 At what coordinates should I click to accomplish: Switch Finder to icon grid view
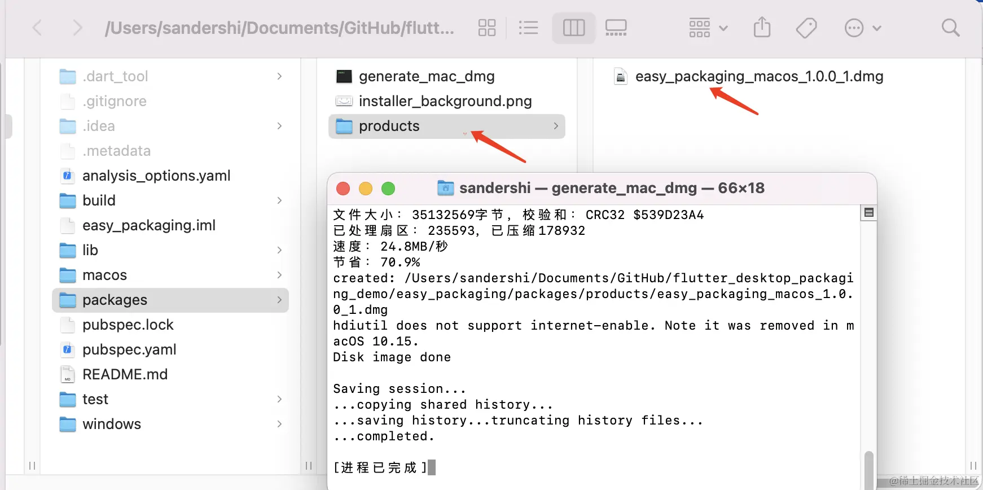point(486,28)
